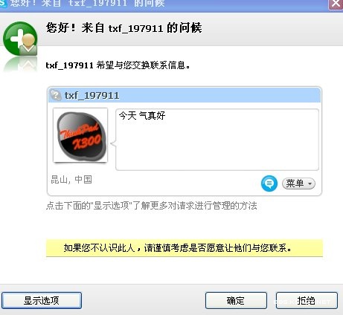343x315 pixels.
Task: Click the yellow warning notice bar
Action: click(185, 248)
